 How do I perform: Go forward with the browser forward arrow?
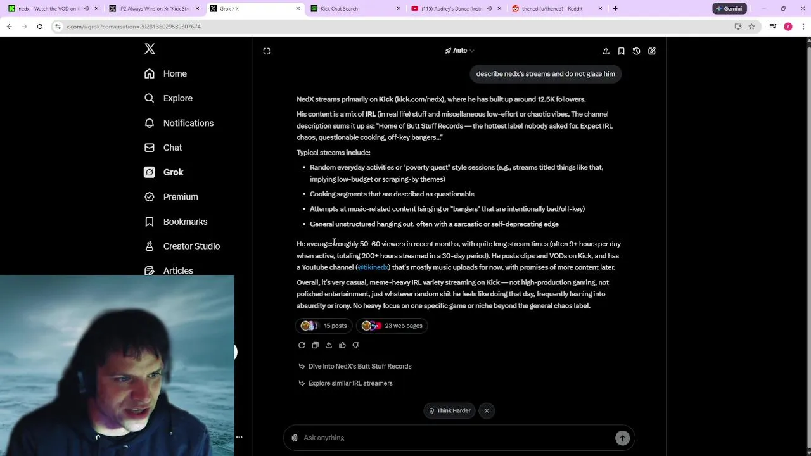pos(25,27)
